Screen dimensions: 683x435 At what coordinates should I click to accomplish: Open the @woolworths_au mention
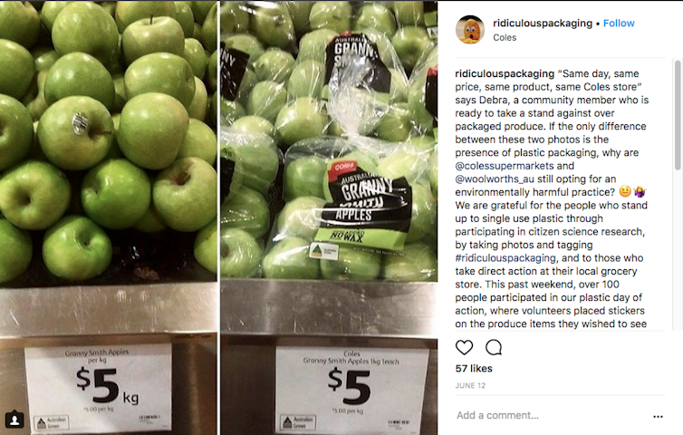coord(495,179)
